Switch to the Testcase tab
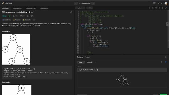The height and width of the screenshot is (95, 169). tap(80, 57)
